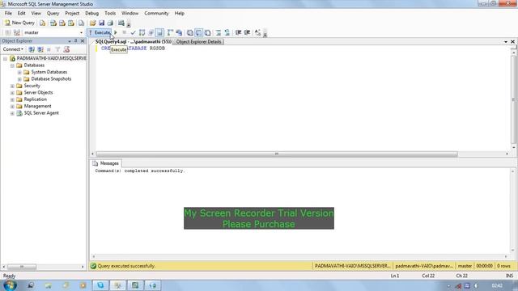Image resolution: width=518 pixels, height=291 pixels.
Task: Open a new Database Engine Query
Action: point(42,23)
